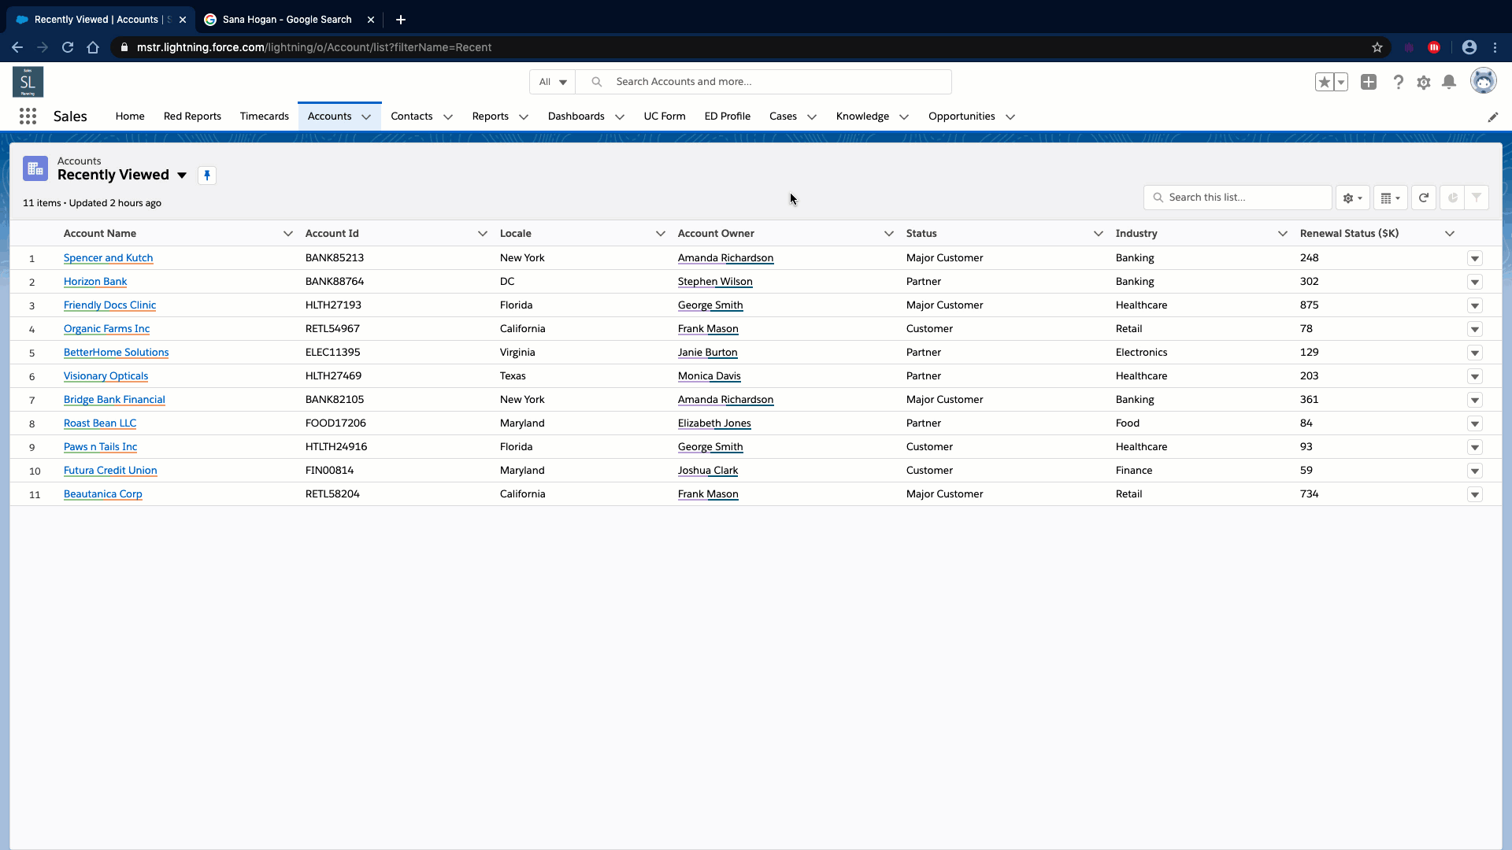Click the notifications bell icon
The image size is (1512, 850).
[x=1450, y=82]
